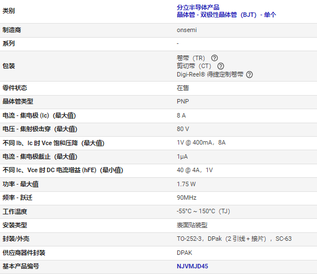The width and height of the screenshot is (317, 274).
Task: Click help icon beside Digi-Reel® 得捷定制卷带
Action: coord(249,75)
